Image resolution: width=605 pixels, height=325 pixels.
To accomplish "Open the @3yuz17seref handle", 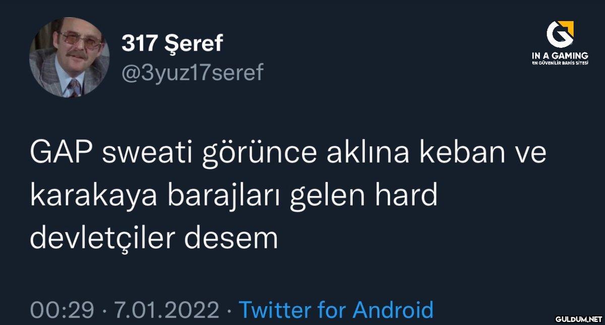I will [192, 73].
